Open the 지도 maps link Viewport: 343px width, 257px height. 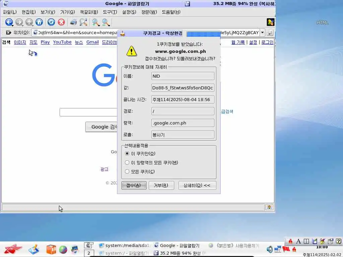pos(33,42)
